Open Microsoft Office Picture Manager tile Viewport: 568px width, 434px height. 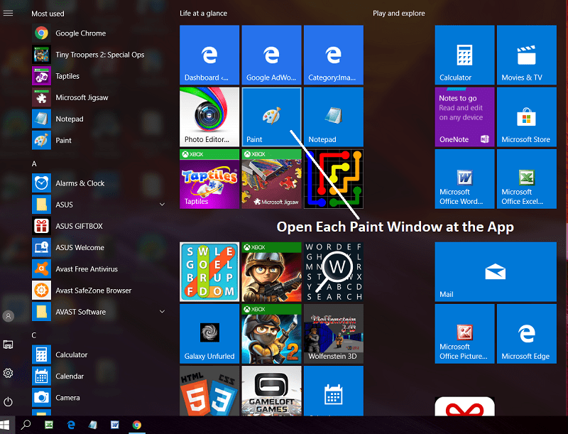[x=464, y=334]
